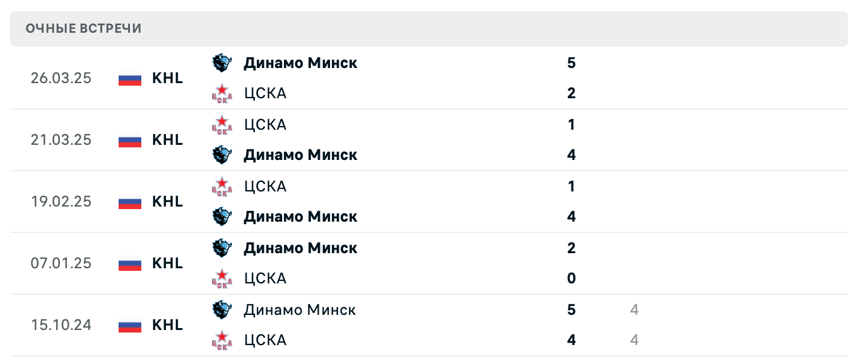Click CSKA logo in 19.02.25 match

point(221,186)
